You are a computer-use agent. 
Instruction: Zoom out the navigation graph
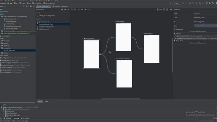click(x=158, y=9)
